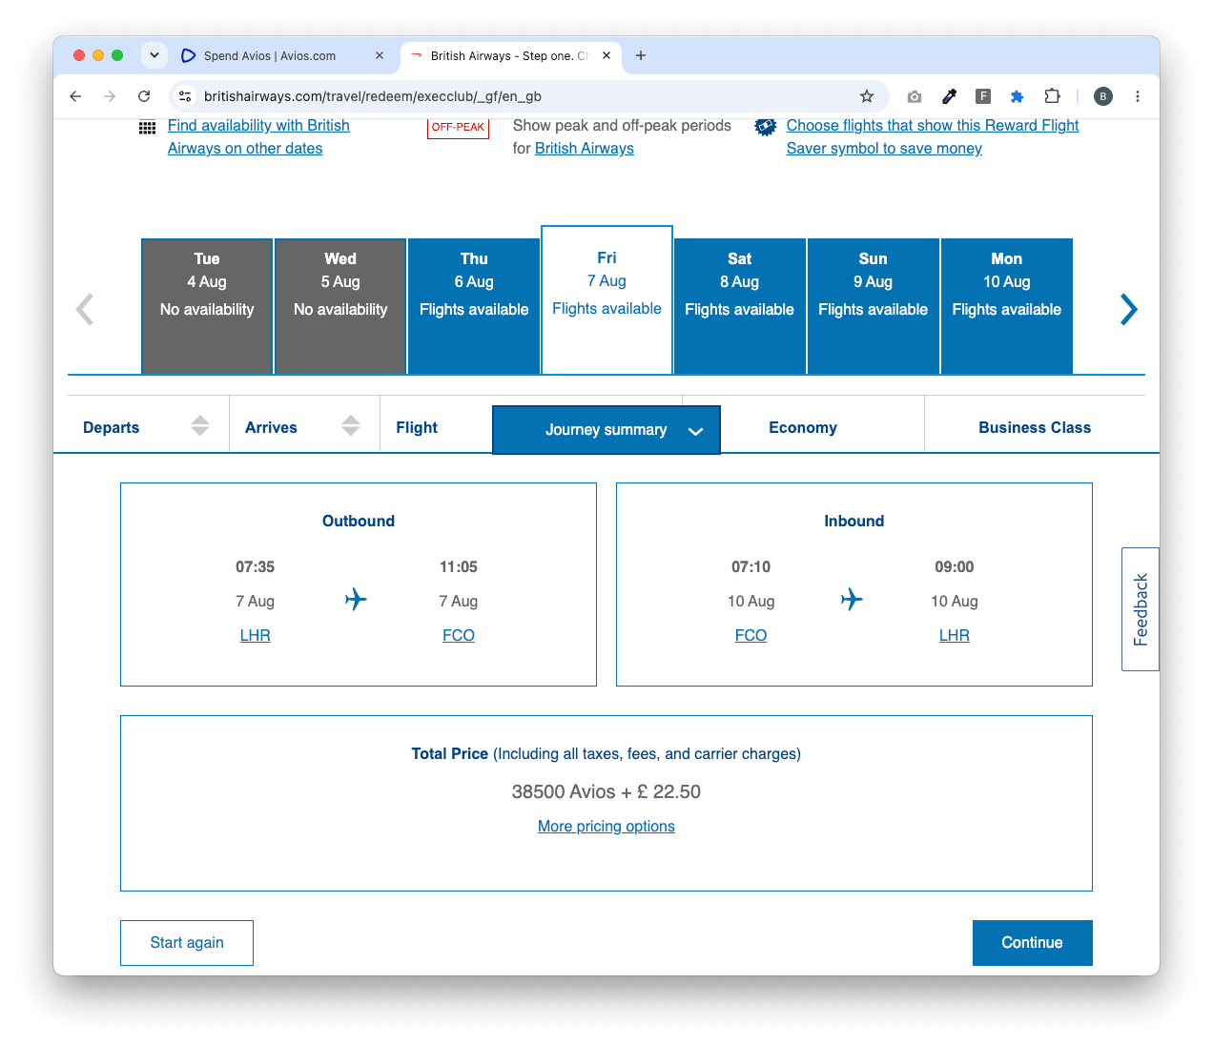Screen dimensions: 1213x1046
Task: Open the Extensions puzzle outline icon
Action: (x=1052, y=96)
